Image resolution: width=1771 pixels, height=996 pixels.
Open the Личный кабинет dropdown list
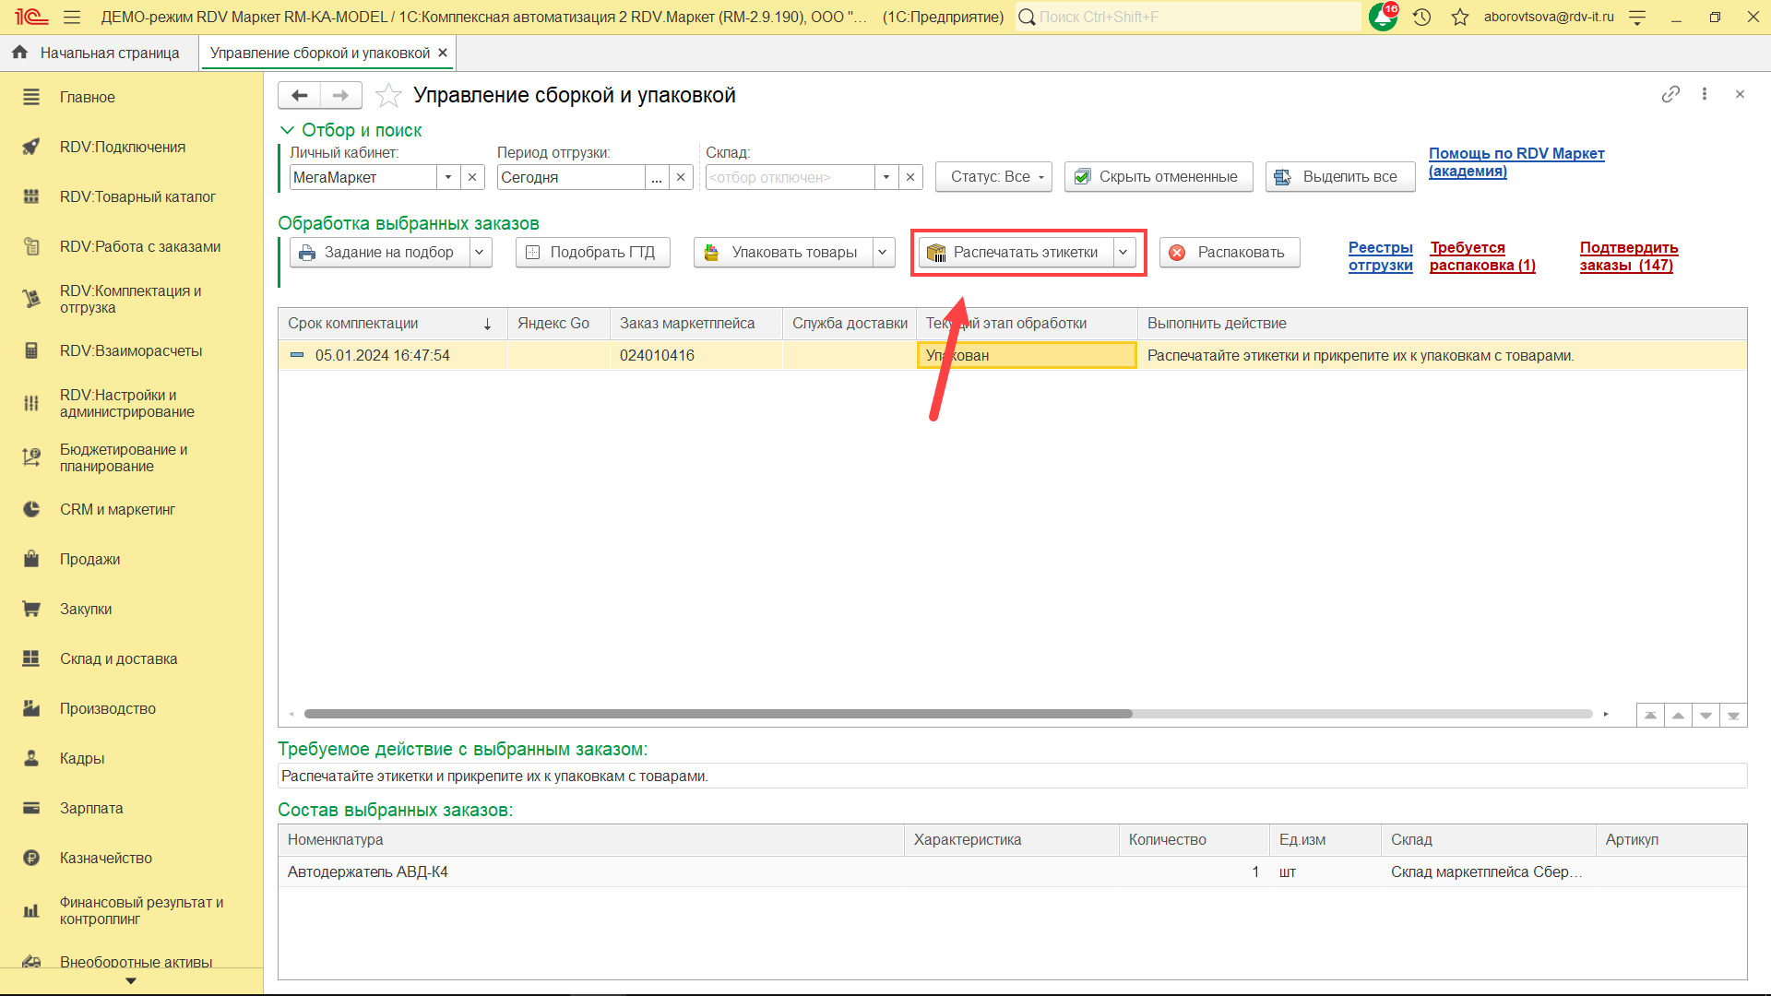click(x=448, y=177)
